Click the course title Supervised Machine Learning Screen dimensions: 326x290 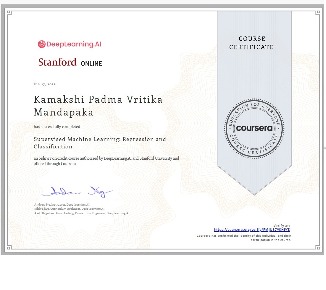[100, 139]
